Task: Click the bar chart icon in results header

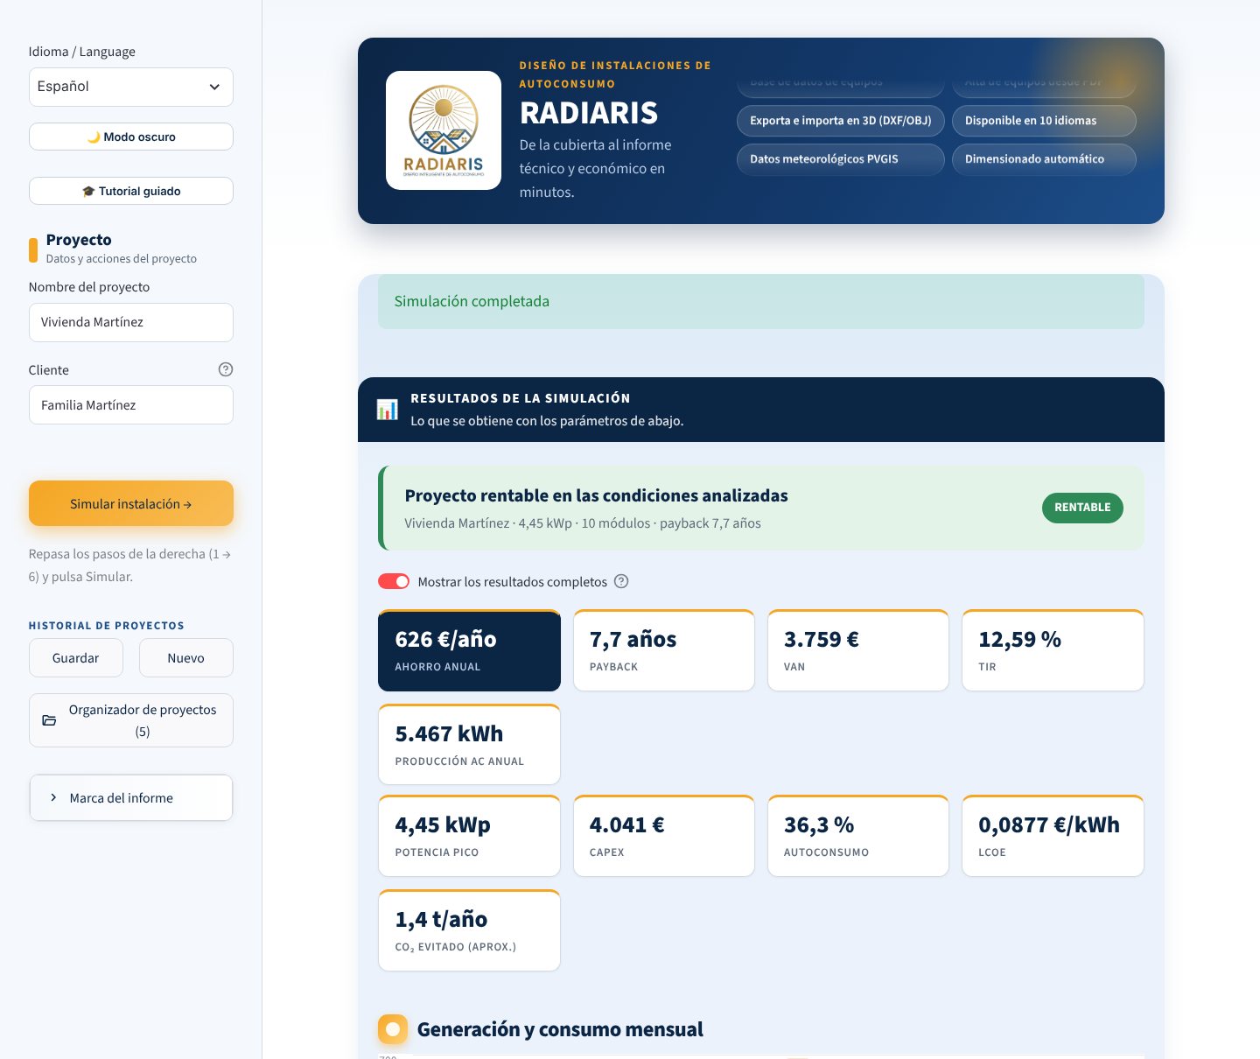Action: click(387, 410)
